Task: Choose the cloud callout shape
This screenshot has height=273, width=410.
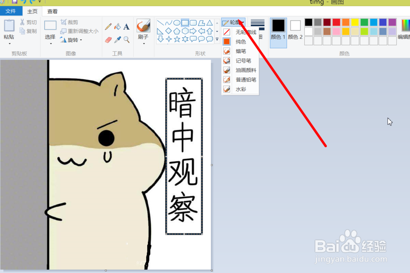Action: pyautogui.click(x=210, y=39)
